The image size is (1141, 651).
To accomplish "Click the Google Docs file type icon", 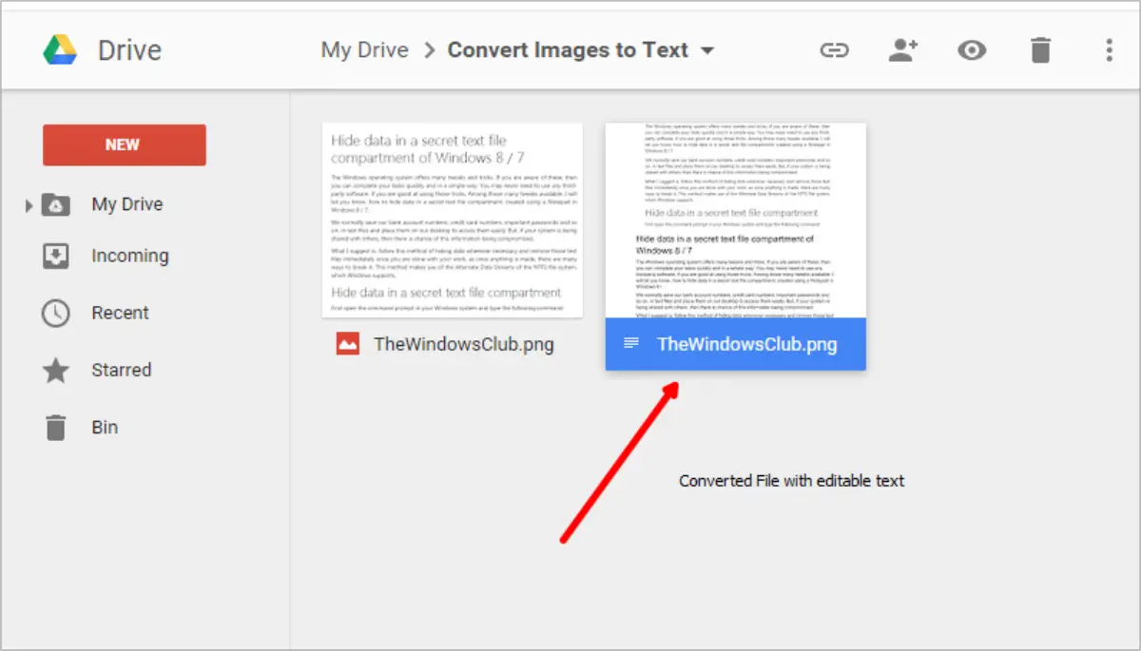I will coord(631,343).
